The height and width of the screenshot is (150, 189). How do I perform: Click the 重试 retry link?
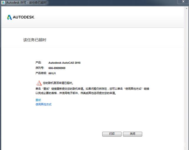click(x=38, y=100)
